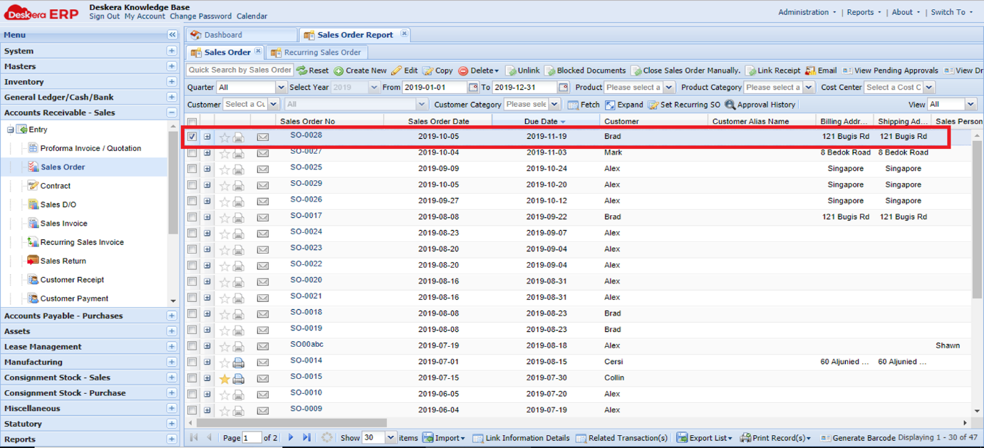Click the Fetch button
Viewport: 984px width, 448px height.
(584, 105)
